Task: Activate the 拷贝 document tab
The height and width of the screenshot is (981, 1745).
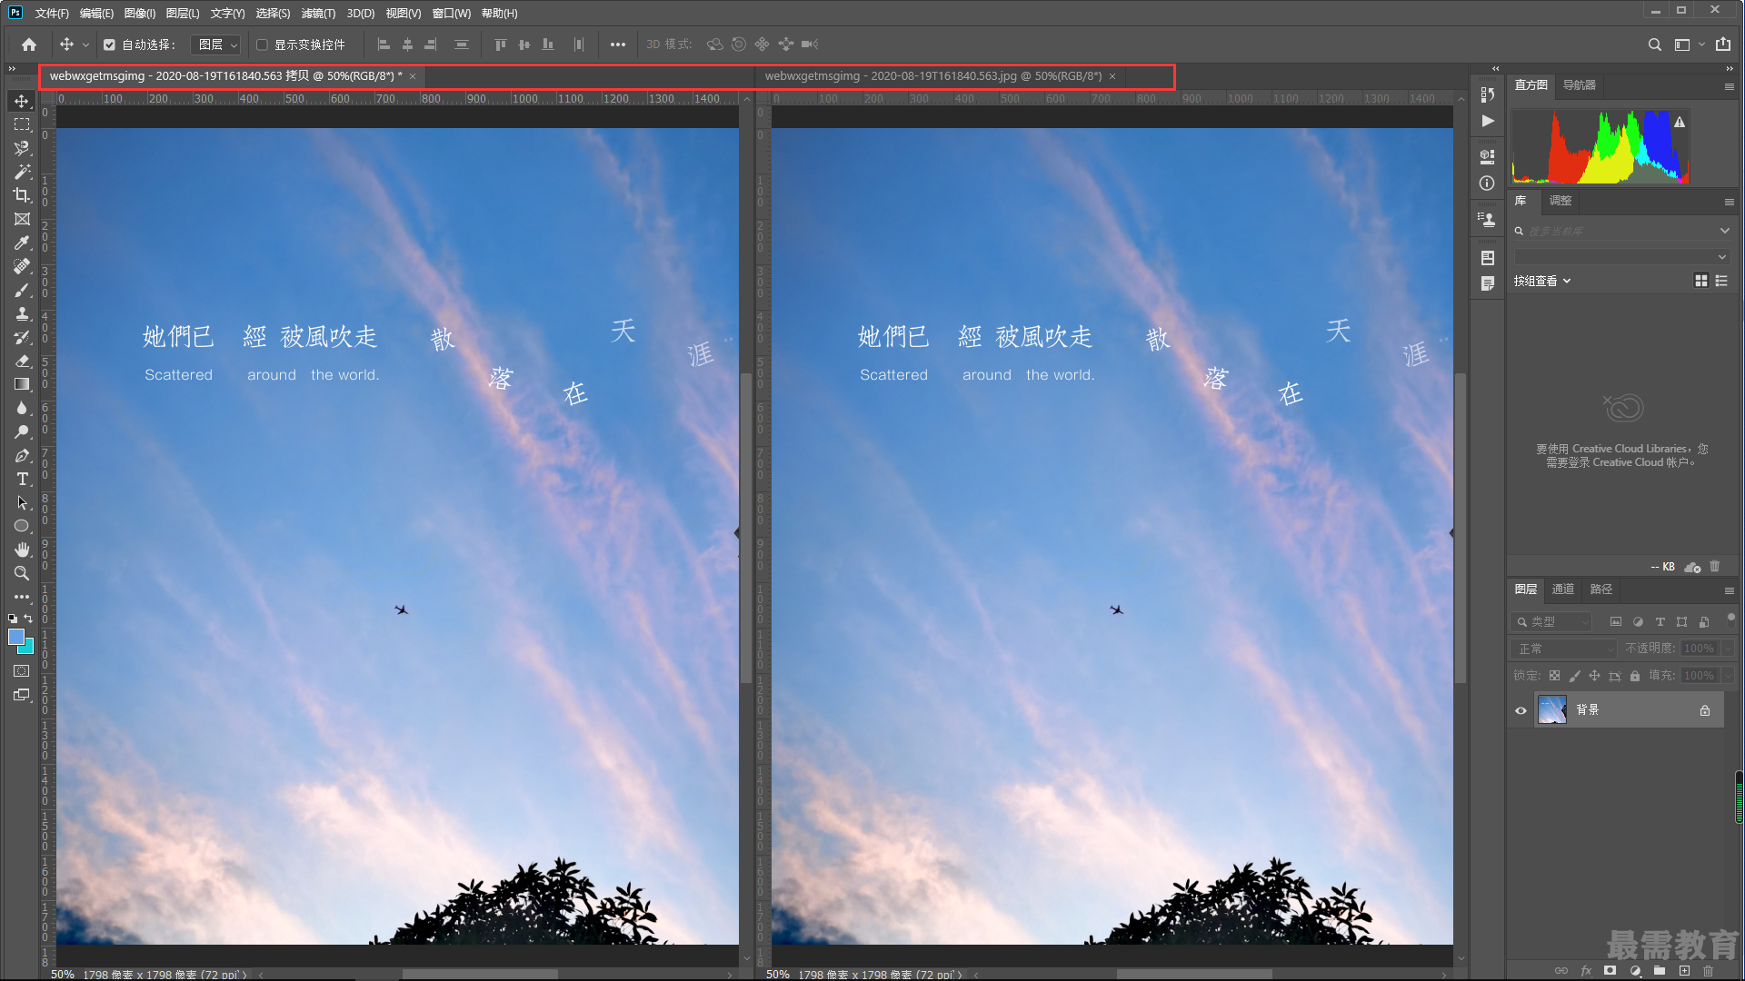Action: 225,76
